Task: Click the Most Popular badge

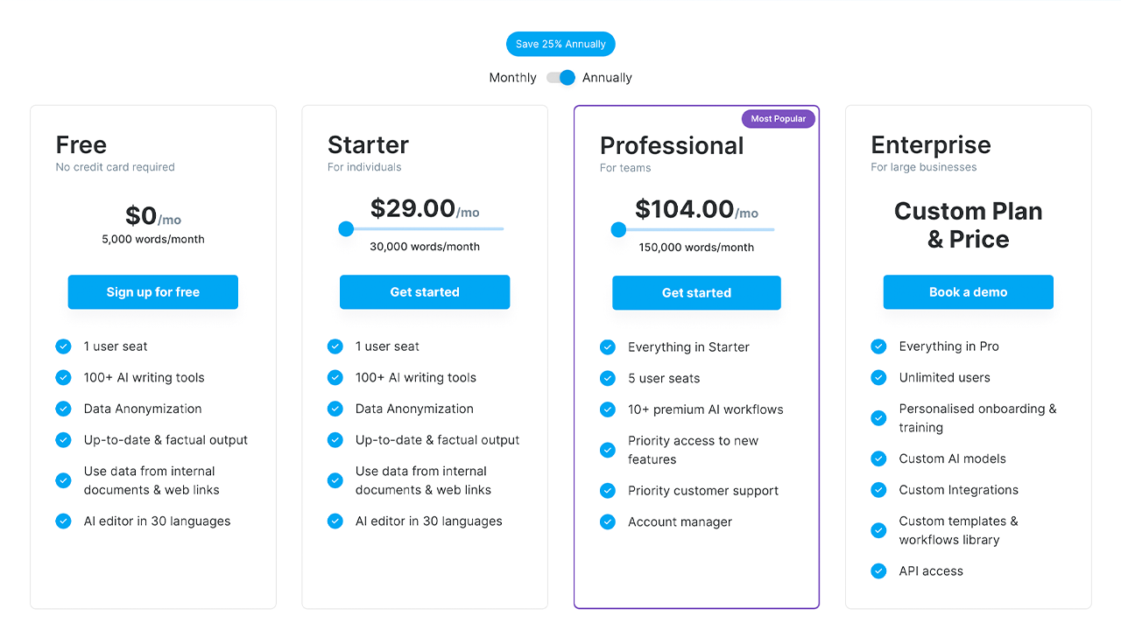Action: pos(778,119)
